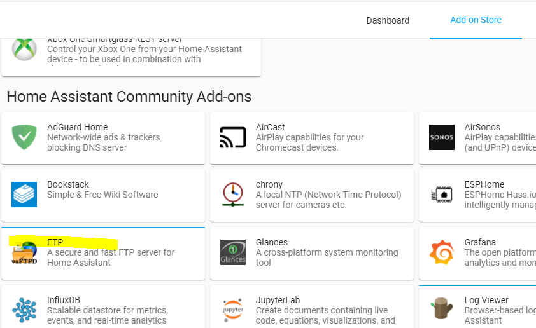Open the JupyterLab add-on title
The height and width of the screenshot is (328, 536).
click(278, 301)
